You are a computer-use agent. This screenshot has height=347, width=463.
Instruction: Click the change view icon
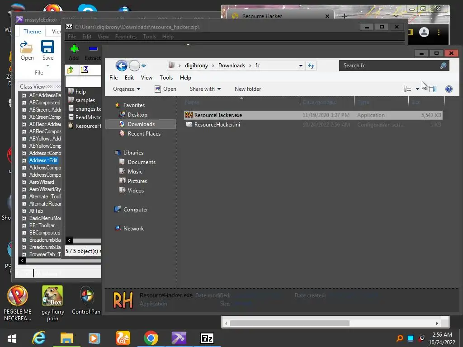pyautogui.click(x=408, y=89)
